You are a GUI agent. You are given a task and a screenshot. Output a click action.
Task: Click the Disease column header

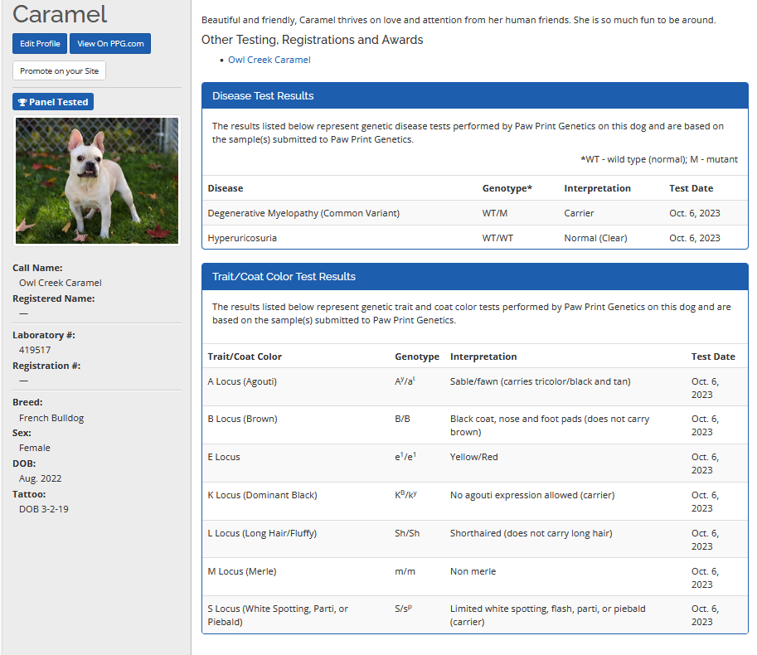click(226, 188)
